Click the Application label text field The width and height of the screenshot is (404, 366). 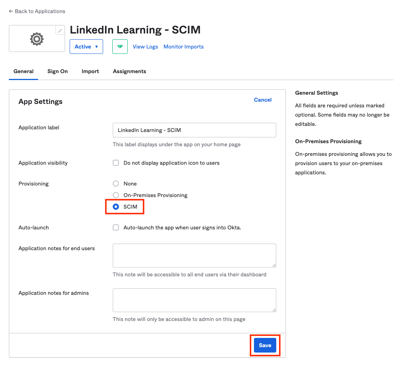pos(194,130)
